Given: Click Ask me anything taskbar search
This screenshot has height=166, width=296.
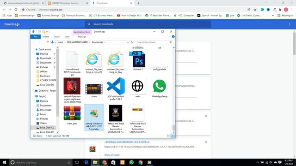Looking at the screenshot, I should pos(41,162).
